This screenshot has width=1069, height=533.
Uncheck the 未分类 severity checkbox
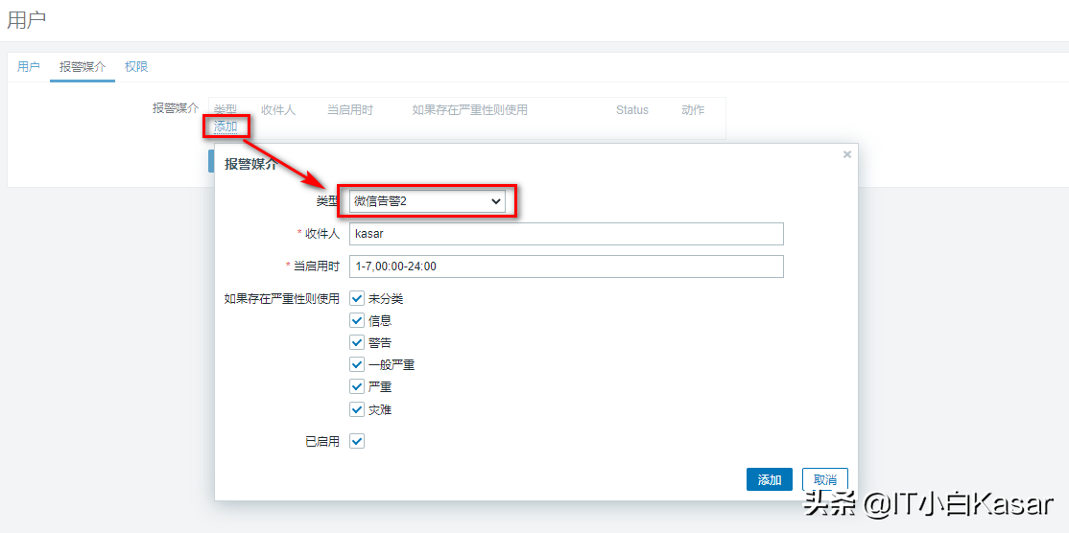357,299
